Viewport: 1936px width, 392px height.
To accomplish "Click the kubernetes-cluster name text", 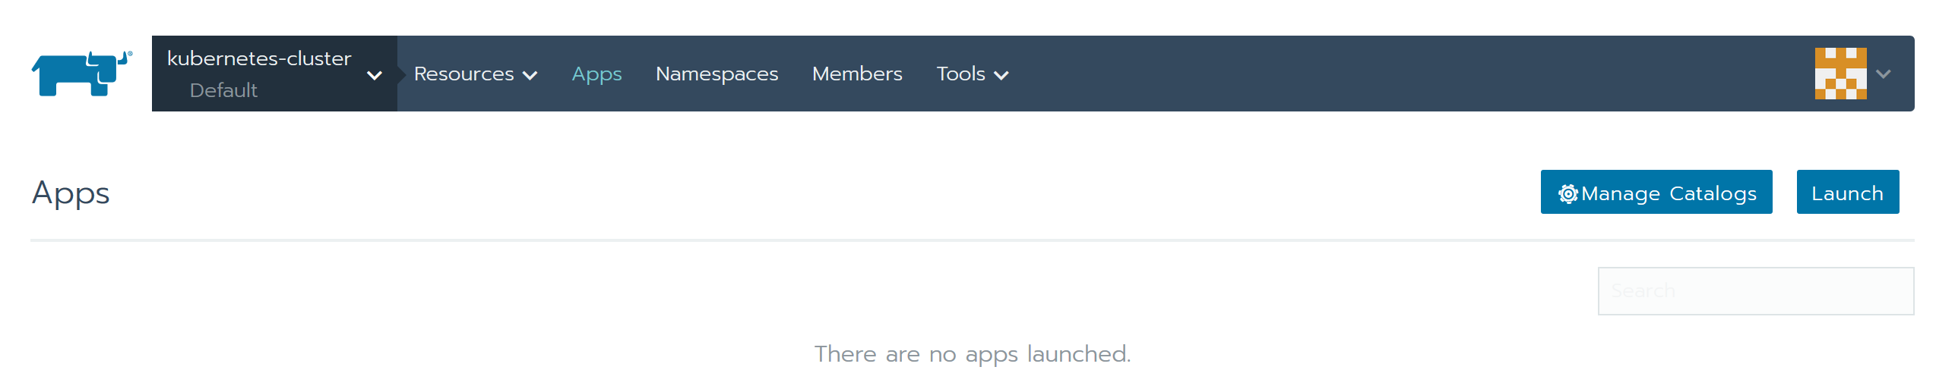I will pos(259,58).
